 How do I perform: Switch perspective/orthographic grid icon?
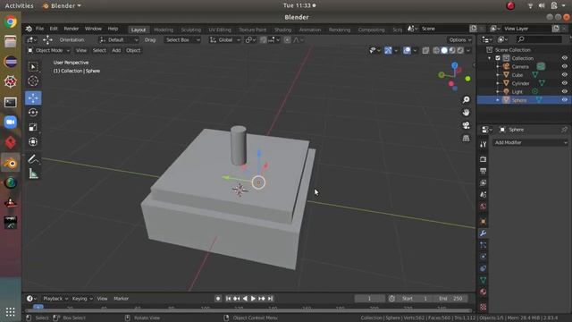(x=466, y=138)
